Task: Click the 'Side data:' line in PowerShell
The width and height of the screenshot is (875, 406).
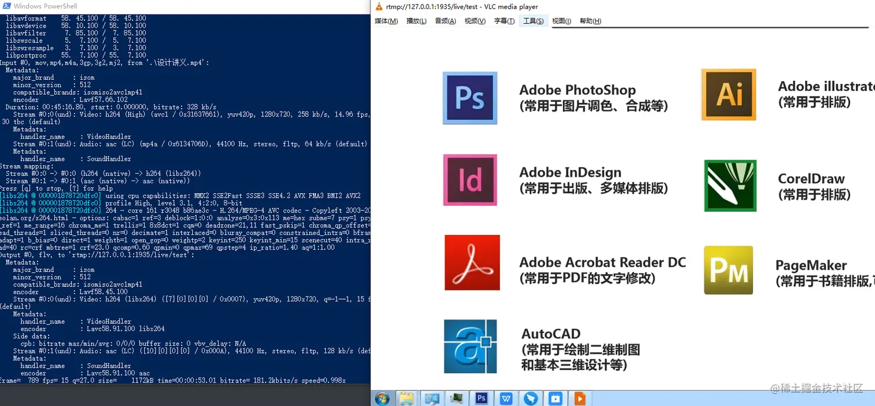Action: [31, 336]
